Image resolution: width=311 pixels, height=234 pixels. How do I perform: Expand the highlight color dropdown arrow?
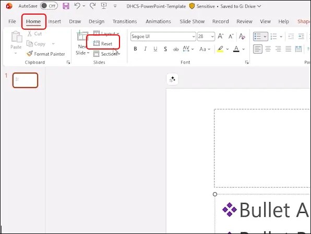tap(228, 49)
